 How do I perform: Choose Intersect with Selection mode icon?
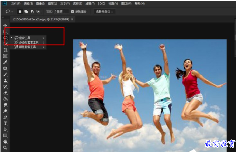pyautogui.click(x=38, y=12)
